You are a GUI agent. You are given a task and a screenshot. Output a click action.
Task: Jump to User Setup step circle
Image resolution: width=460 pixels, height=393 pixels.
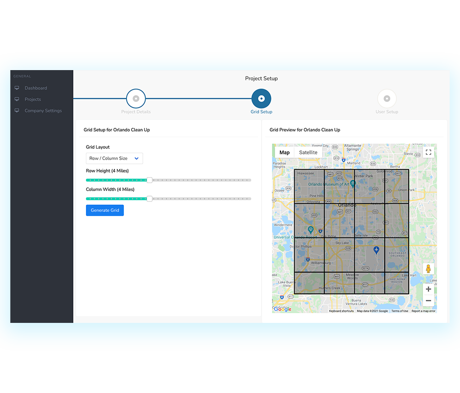pyautogui.click(x=387, y=99)
